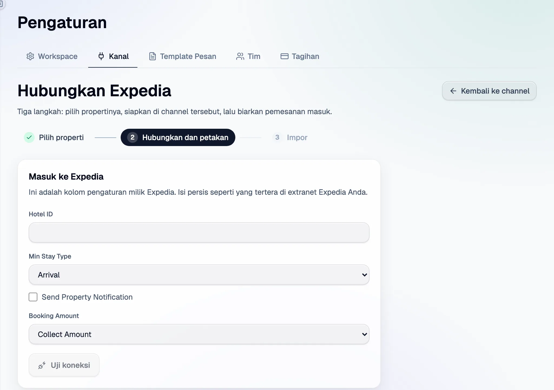Click the Send Property Notification label
This screenshot has height=390, width=554.
[87, 297]
